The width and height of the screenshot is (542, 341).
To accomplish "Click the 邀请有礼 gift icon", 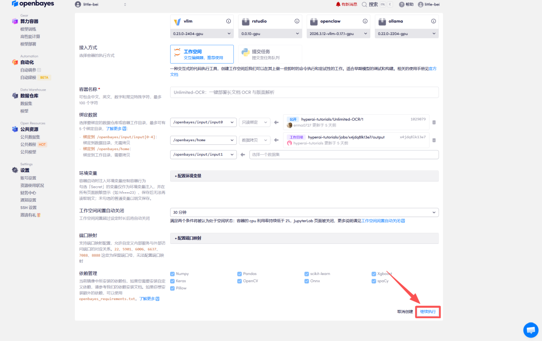I will [39, 215].
